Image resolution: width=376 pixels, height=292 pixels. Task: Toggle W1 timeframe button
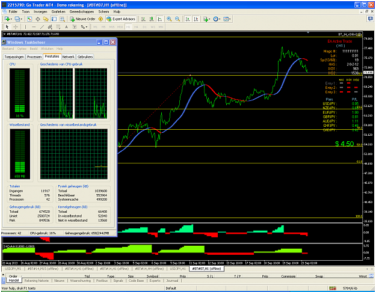click(x=153, y=27)
